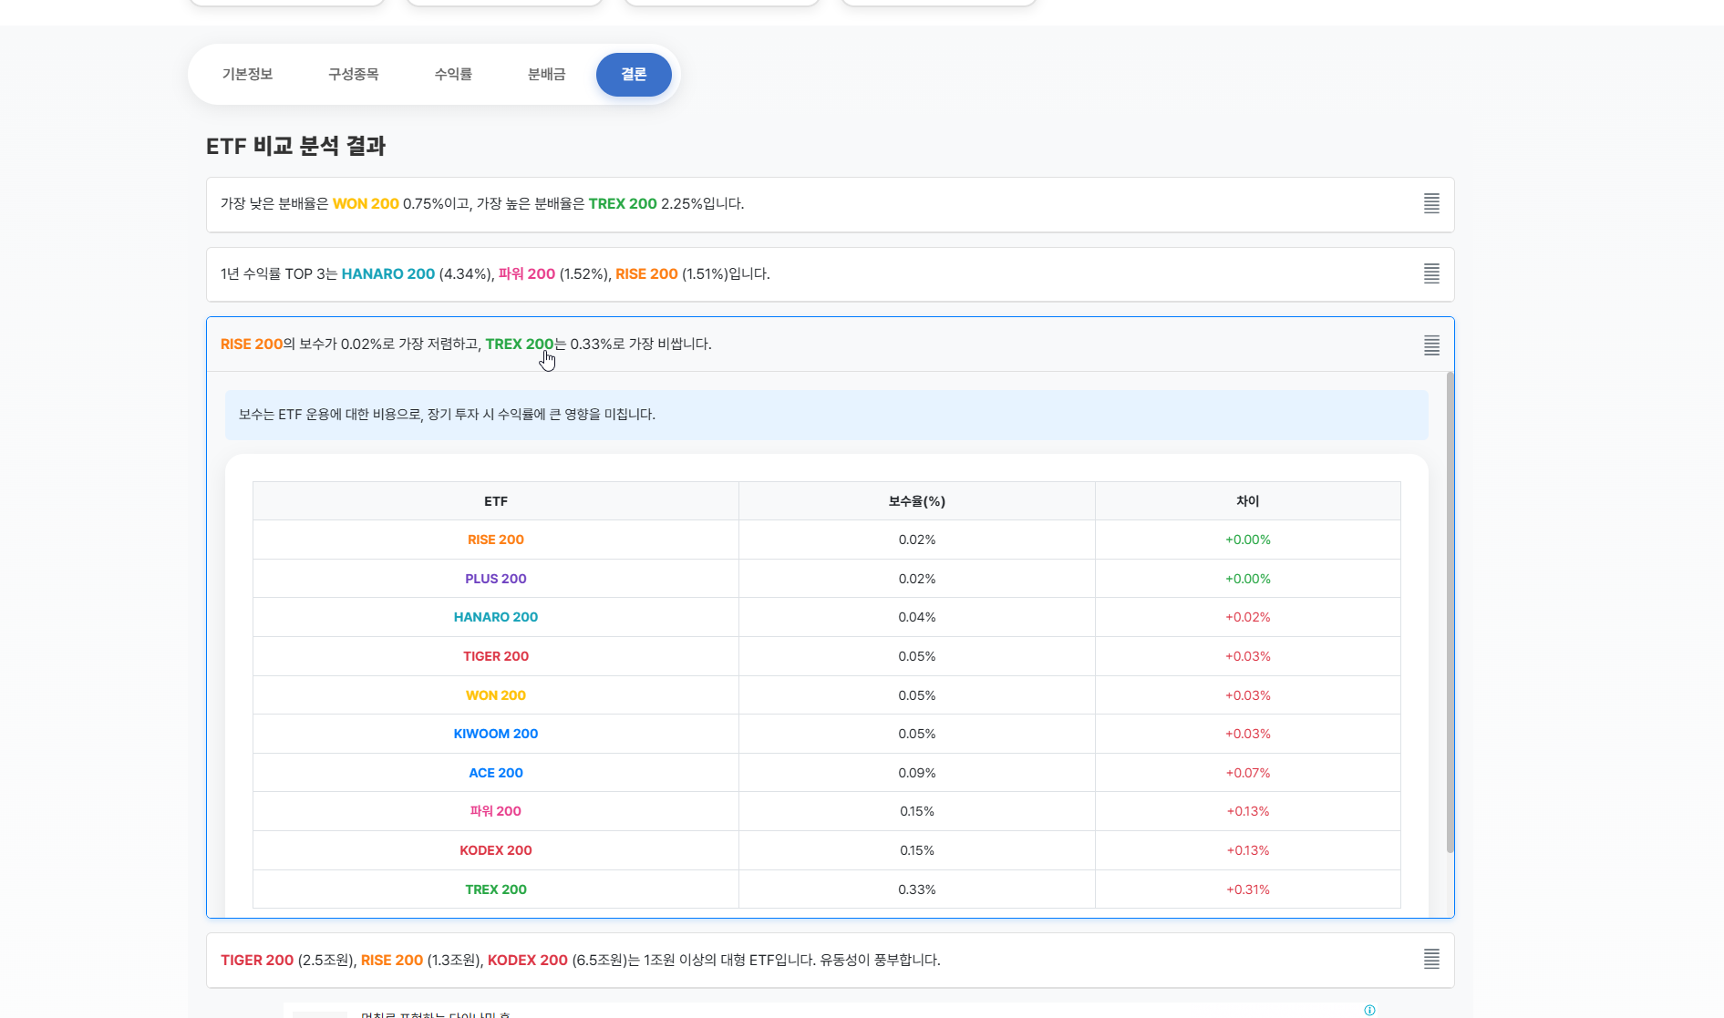Click KIWOOM 200 in fee table
1724x1018 pixels.
tap(495, 734)
